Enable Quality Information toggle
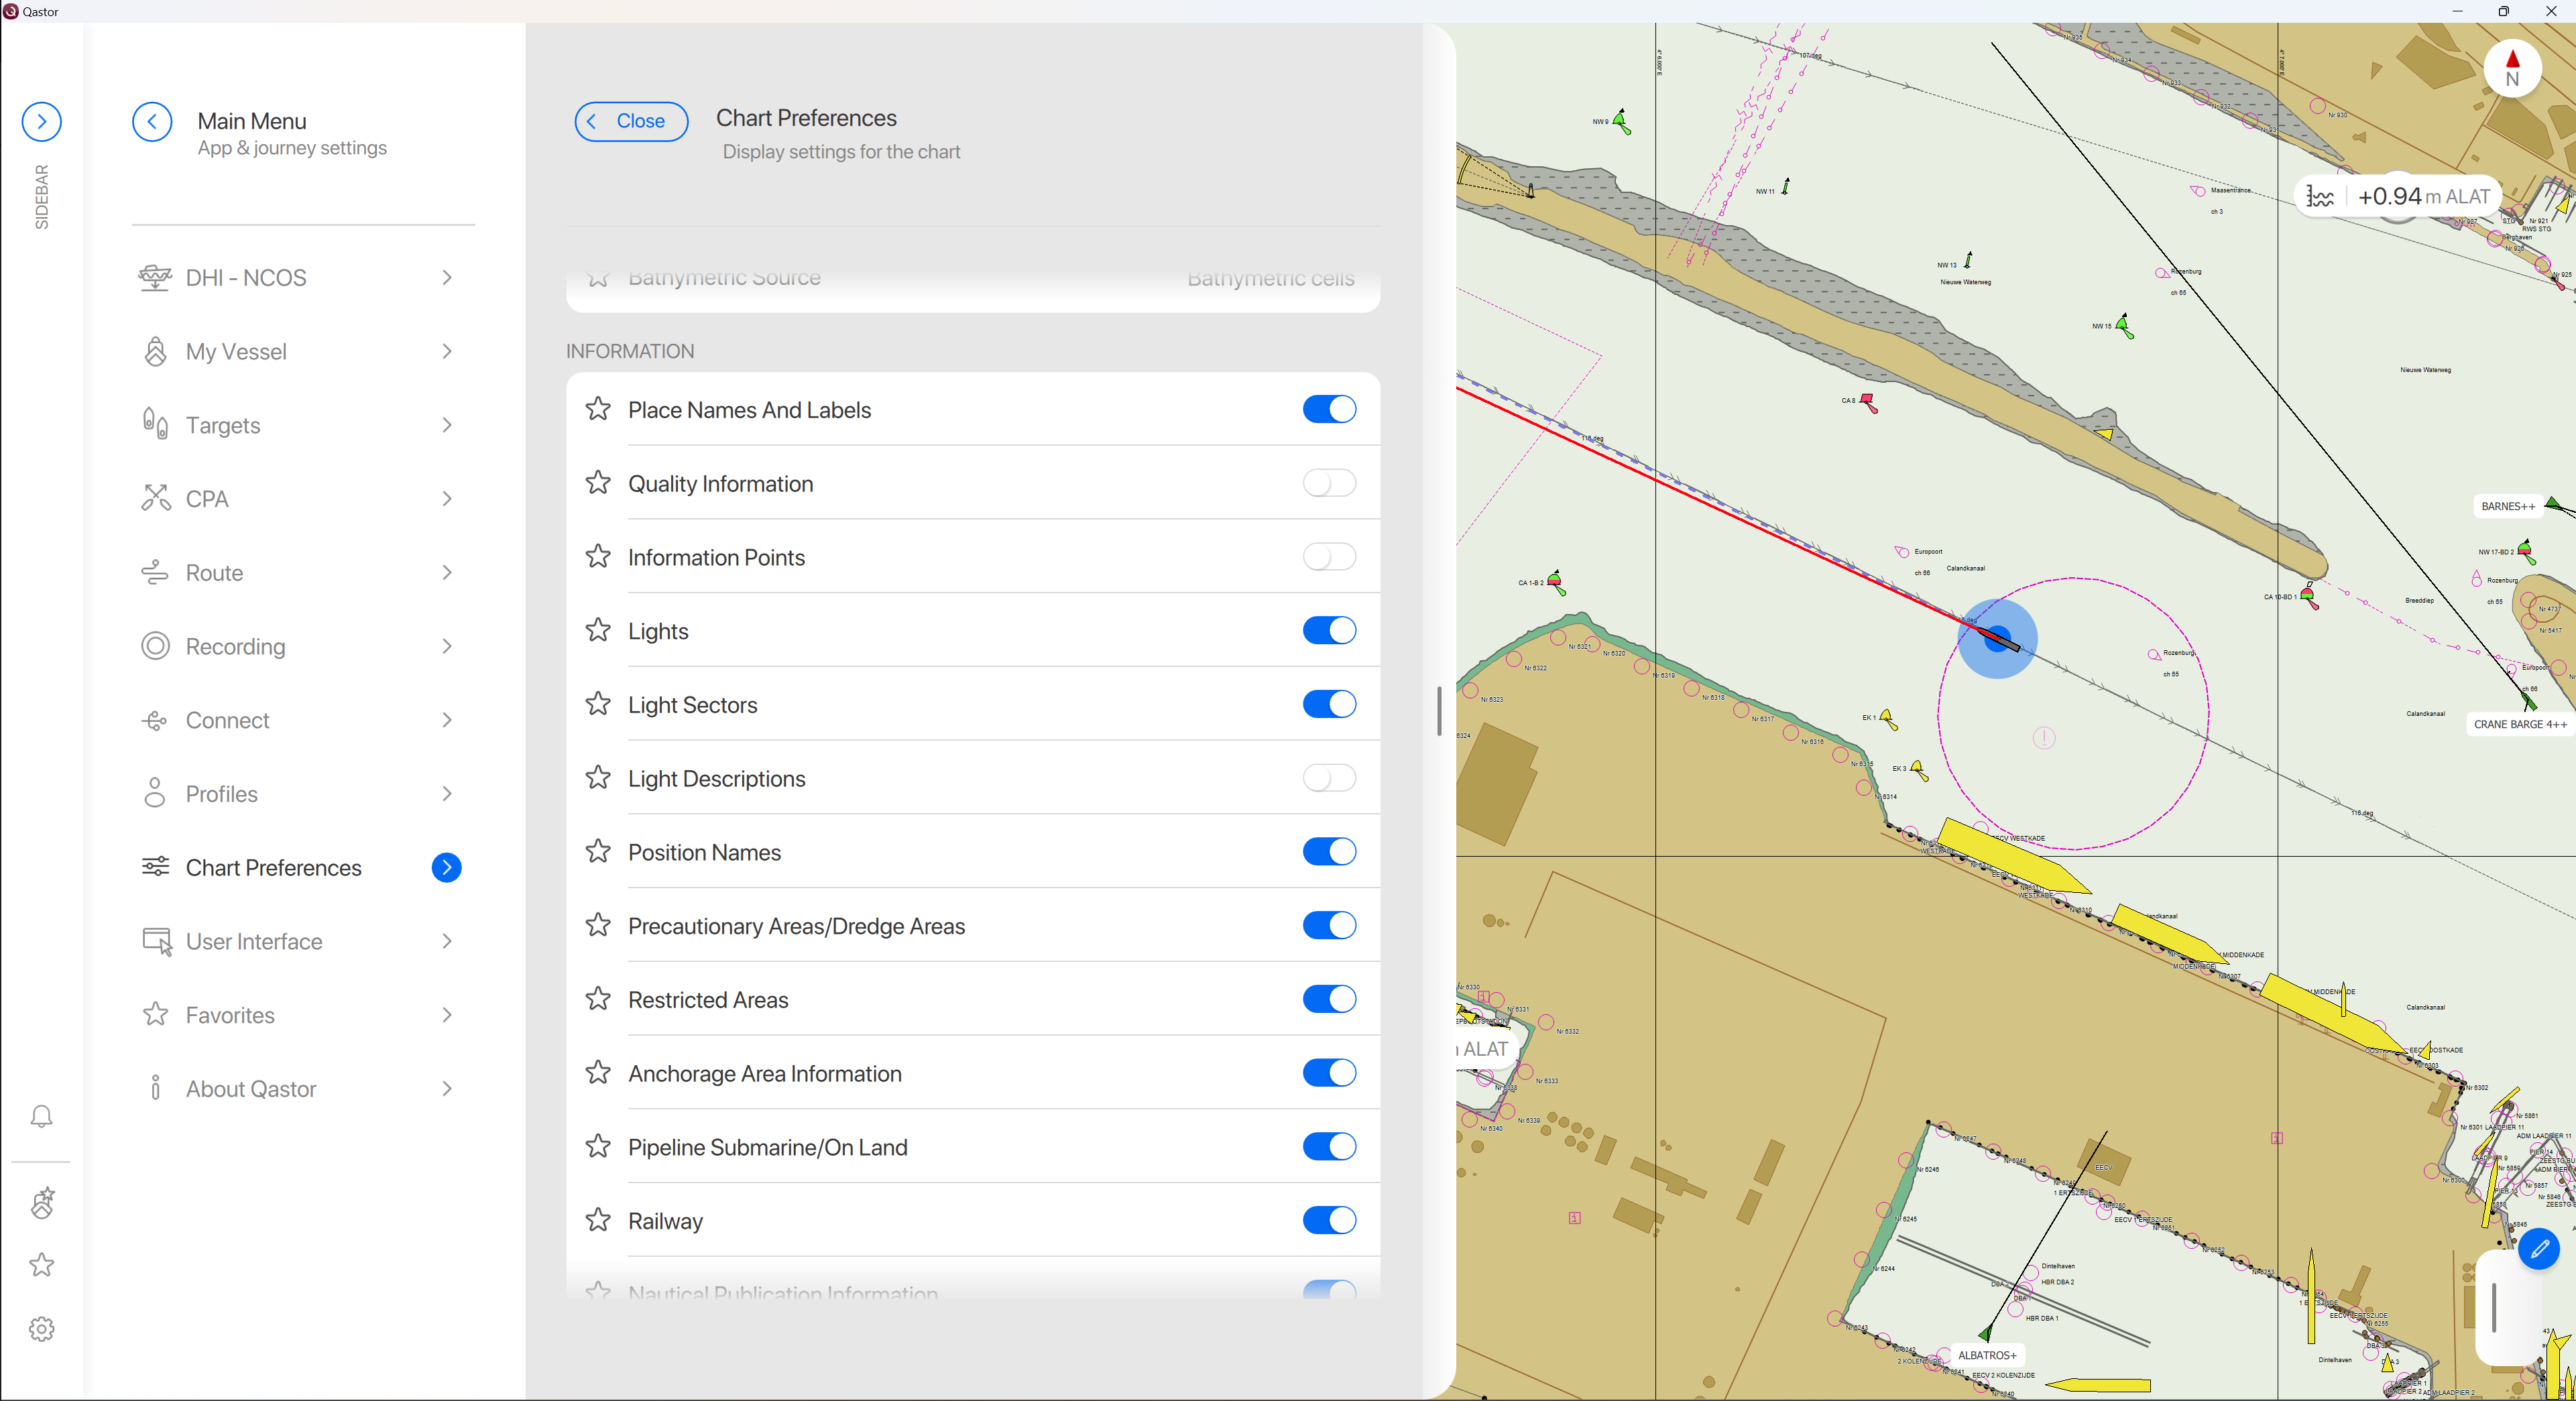 pos(1328,484)
